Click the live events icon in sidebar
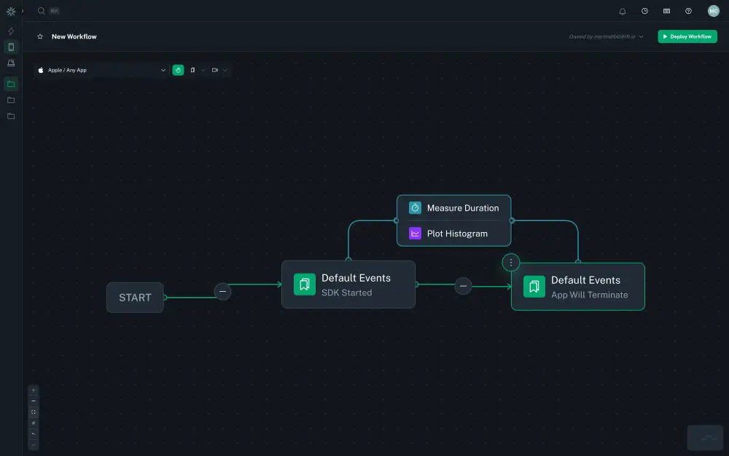Viewport: 729px width, 456px height. 11,63
